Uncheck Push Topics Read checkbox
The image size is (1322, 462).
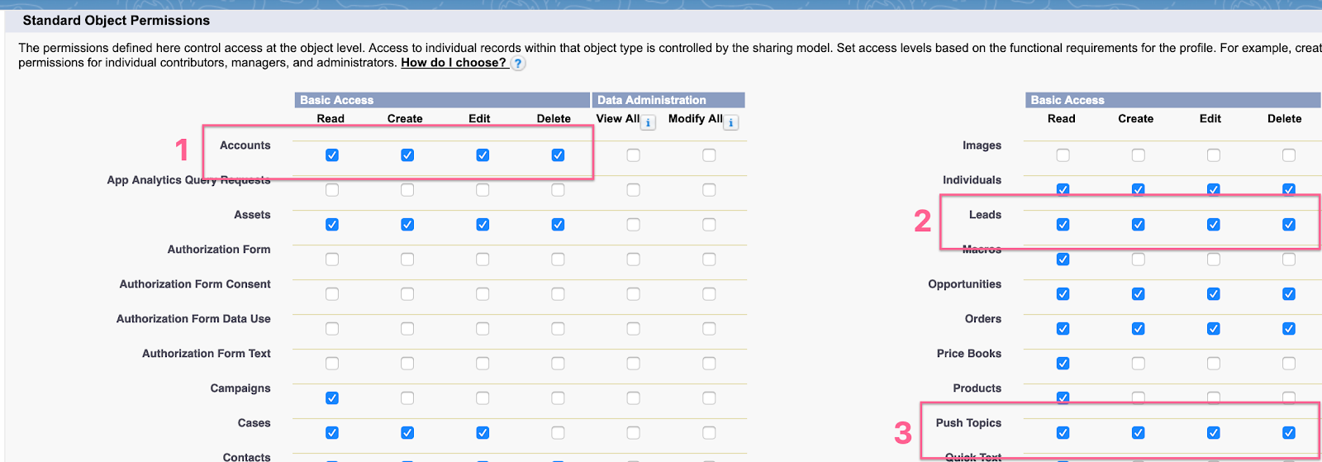pos(1063,433)
